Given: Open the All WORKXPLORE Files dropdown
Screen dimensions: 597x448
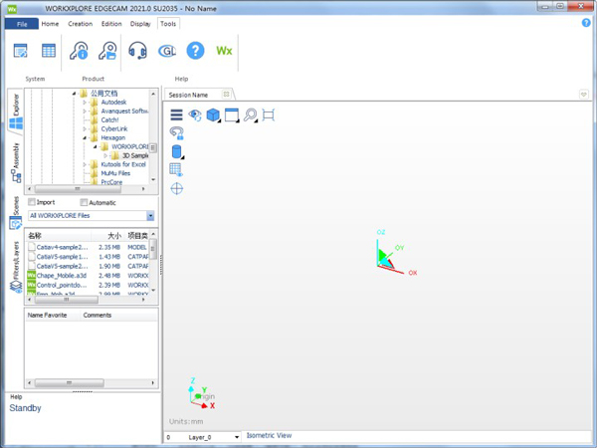Looking at the screenshot, I should tap(150, 216).
